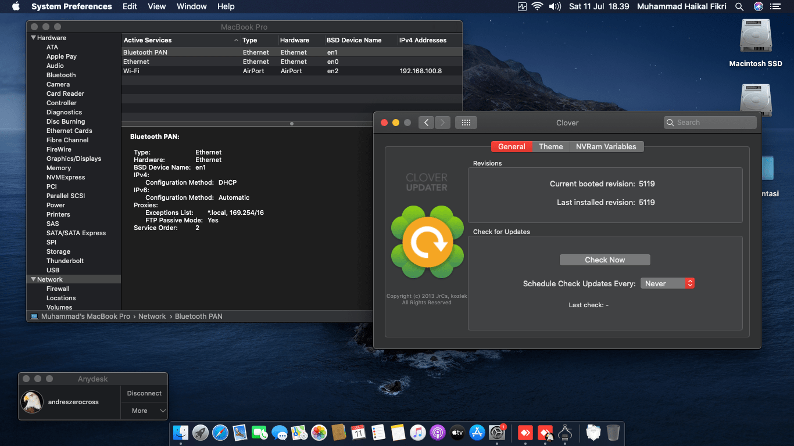This screenshot has width=794, height=446.
Task: Open the Help menu
Action: pos(226,6)
